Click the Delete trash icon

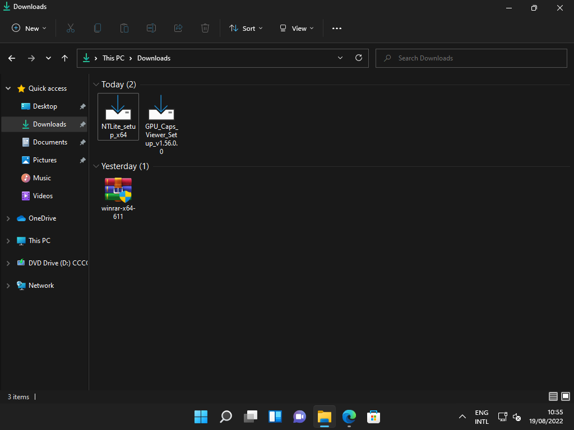(205, 28)
